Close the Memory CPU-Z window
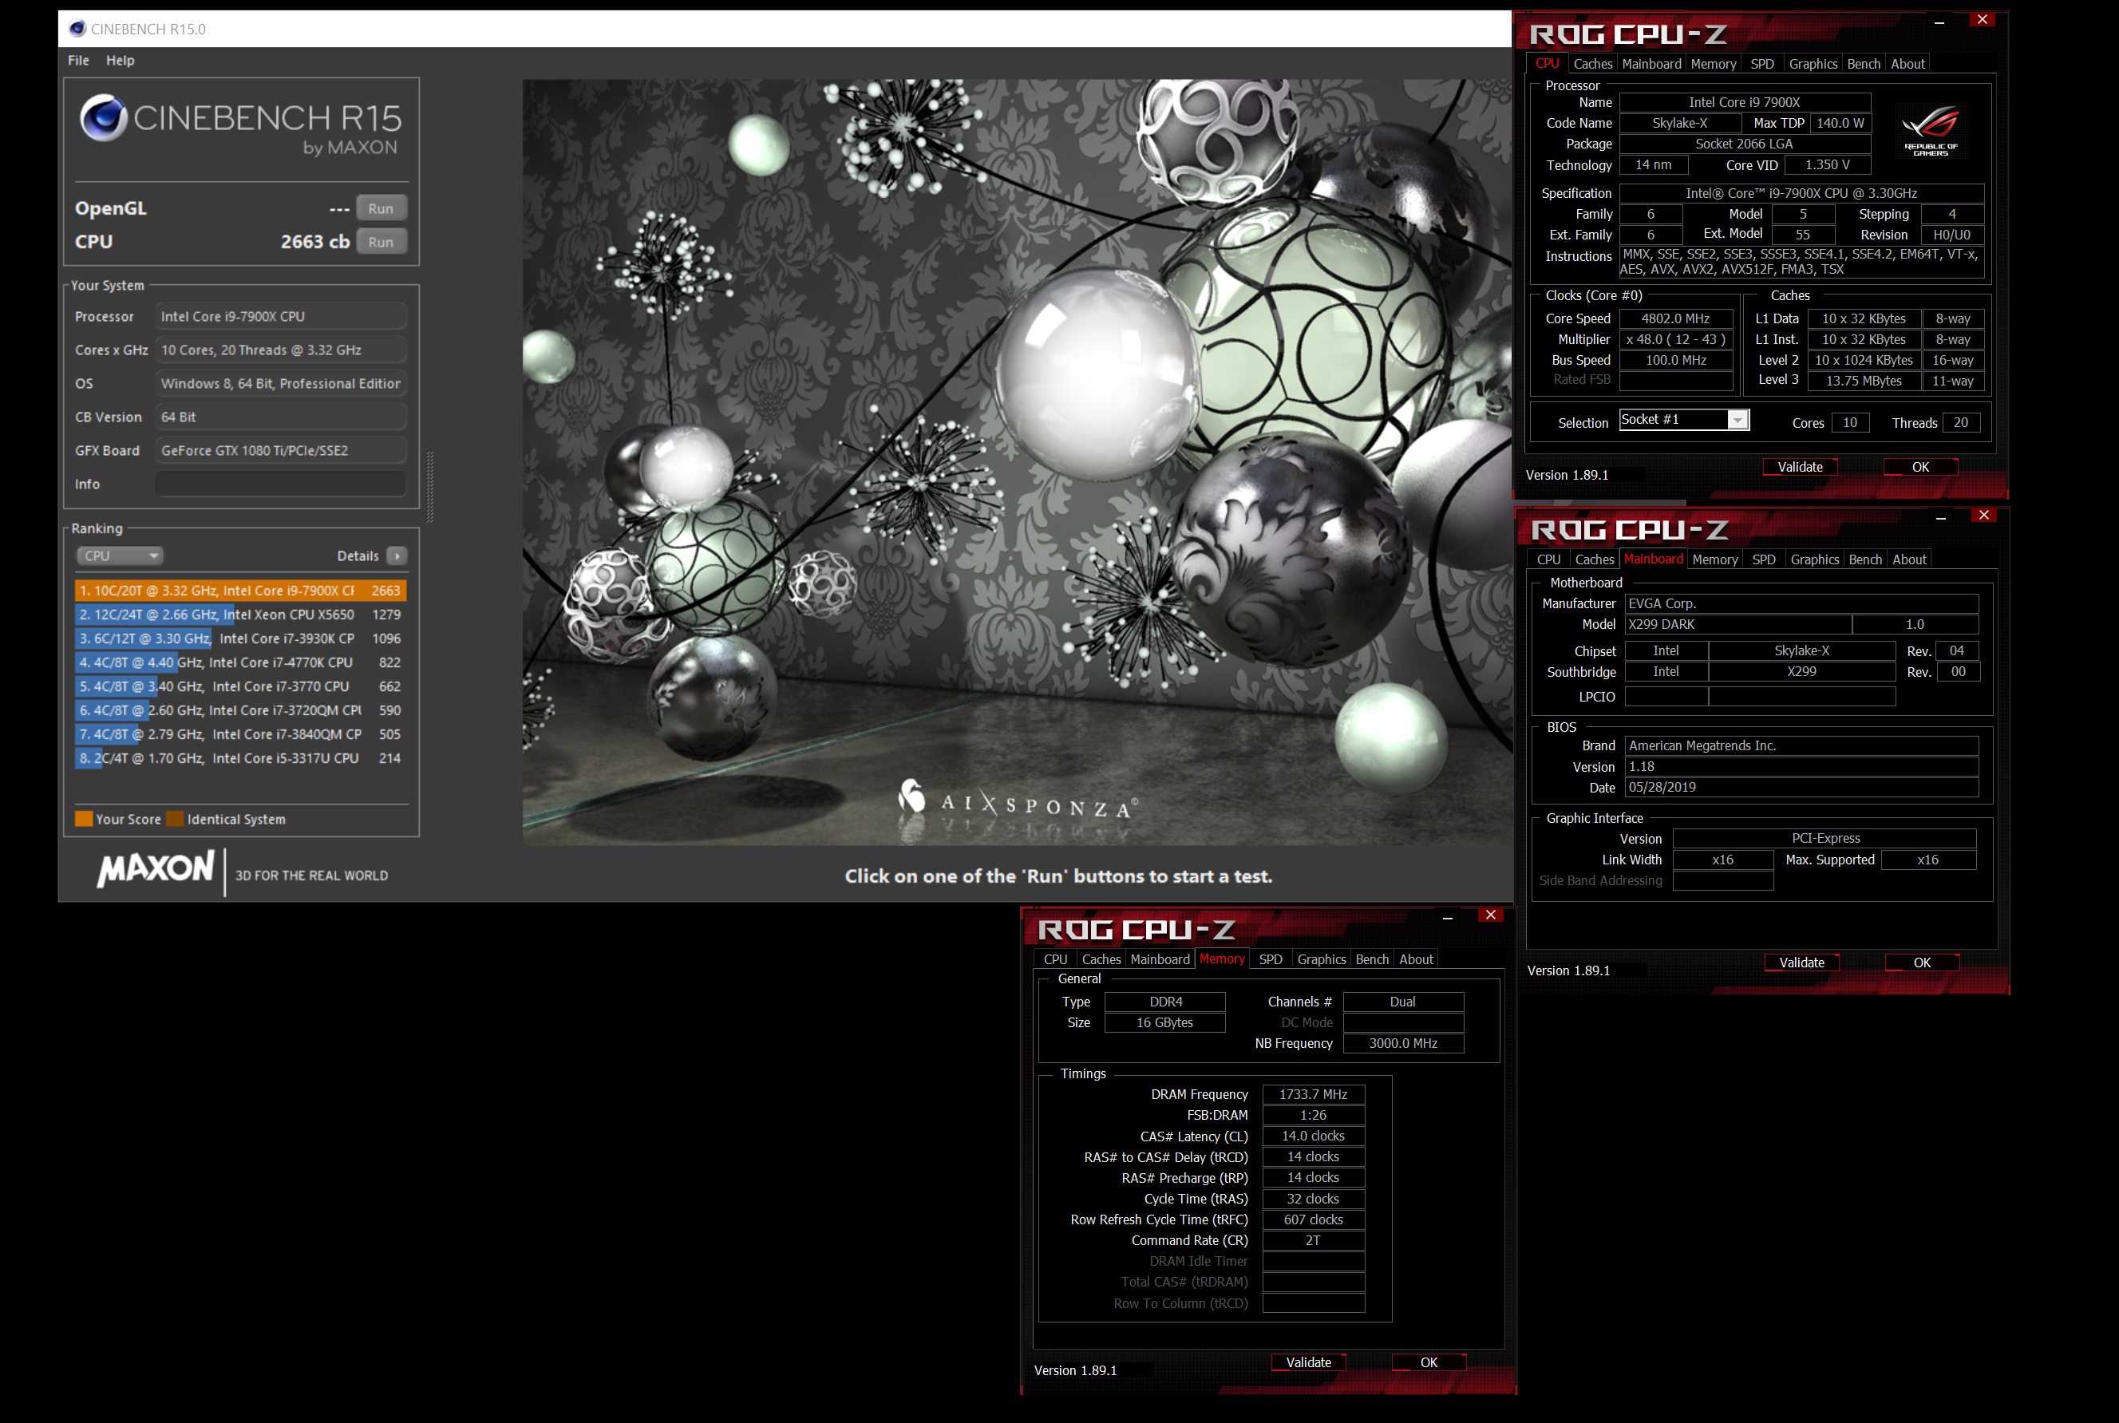 click(x=1490, y=915)
